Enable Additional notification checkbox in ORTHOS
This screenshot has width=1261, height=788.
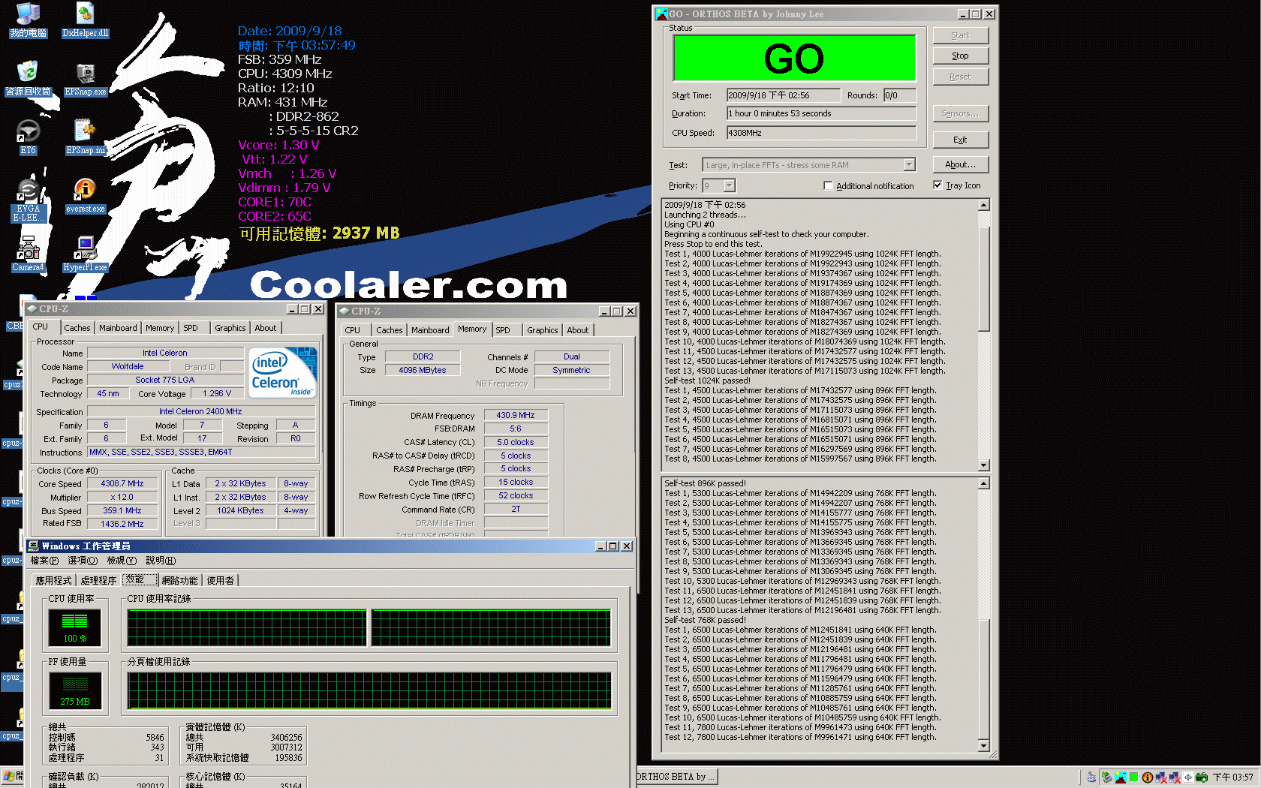tap(829, 185)
